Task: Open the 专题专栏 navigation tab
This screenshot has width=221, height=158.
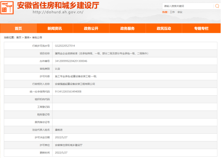Action: pyautogui.click(x=201, y=28)
